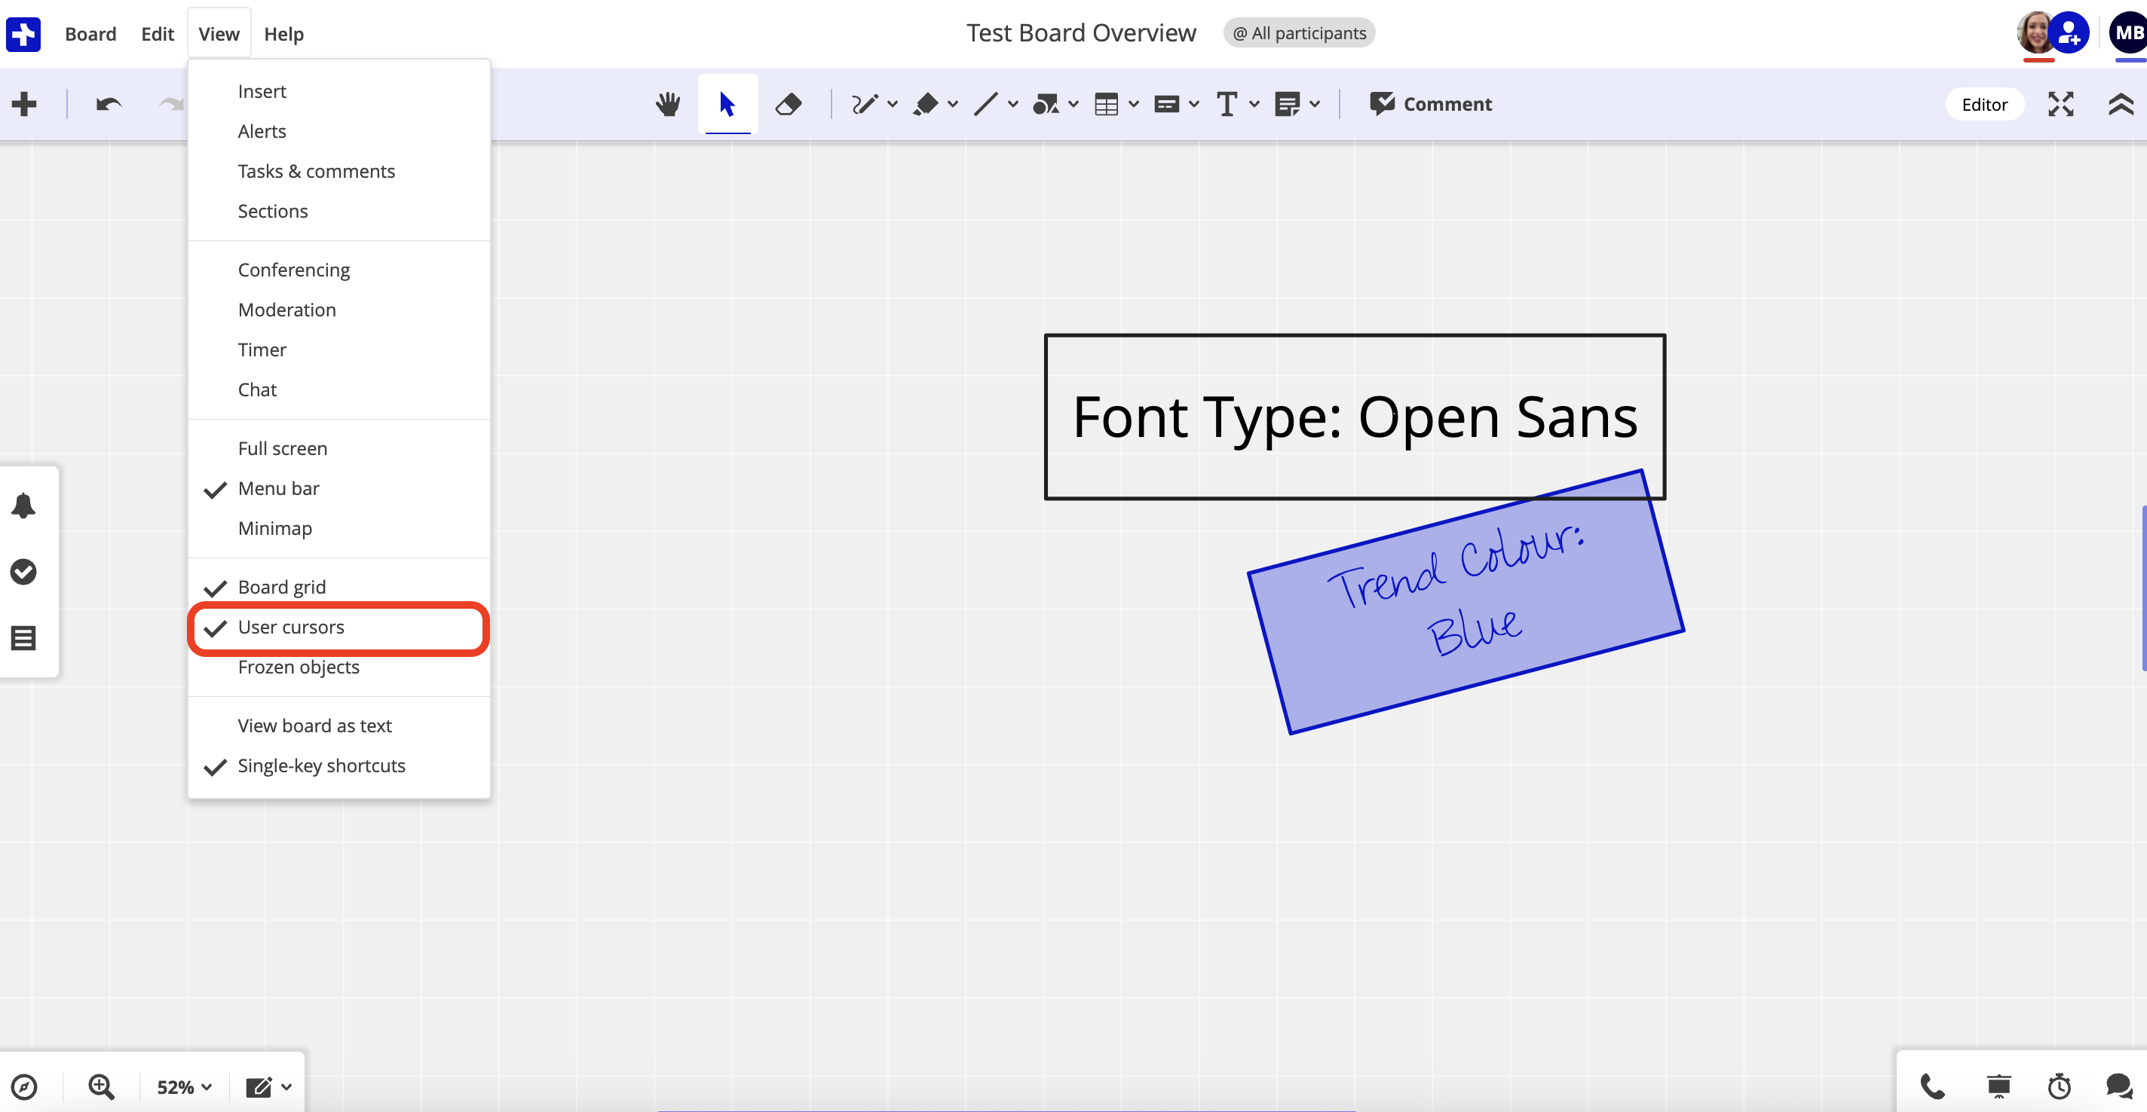The height and width of the screenshot is (1112, 2147).
Task: Pick the Highlighter tool
Action: click(x=926, y=104)
